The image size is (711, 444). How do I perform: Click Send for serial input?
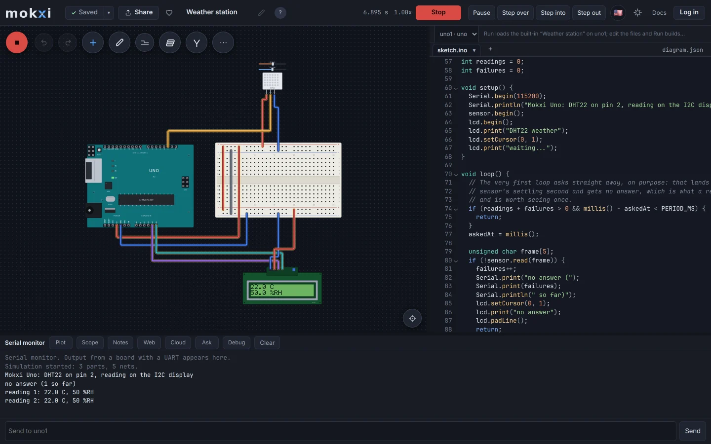[x=693, y=431]
